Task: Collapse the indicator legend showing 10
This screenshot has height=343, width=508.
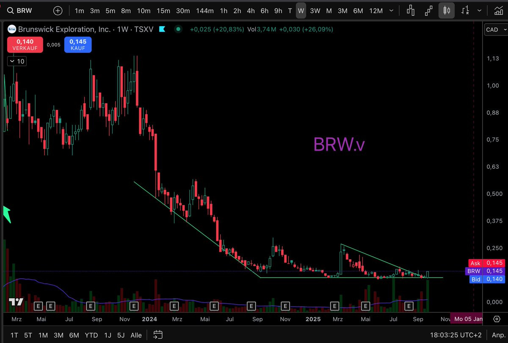Action: pos(17,61)
